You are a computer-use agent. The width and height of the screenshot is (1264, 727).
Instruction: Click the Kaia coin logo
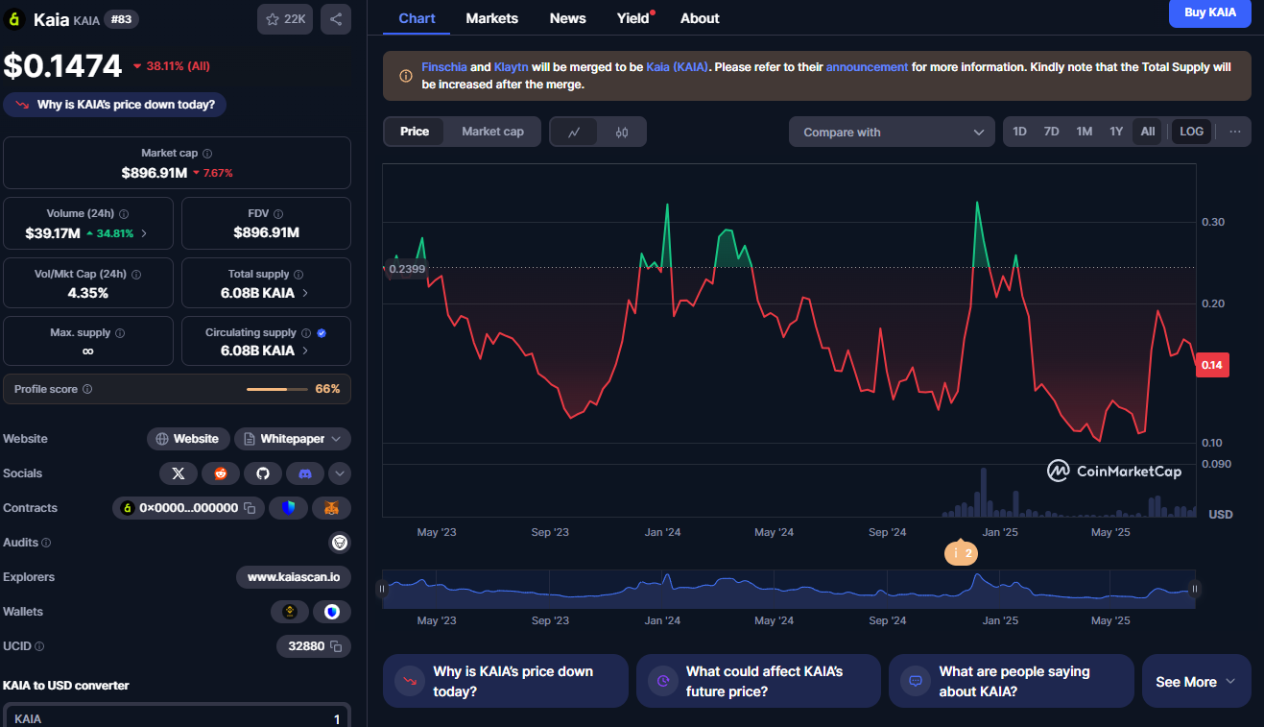pyautogui.click(x=15, y=19)
